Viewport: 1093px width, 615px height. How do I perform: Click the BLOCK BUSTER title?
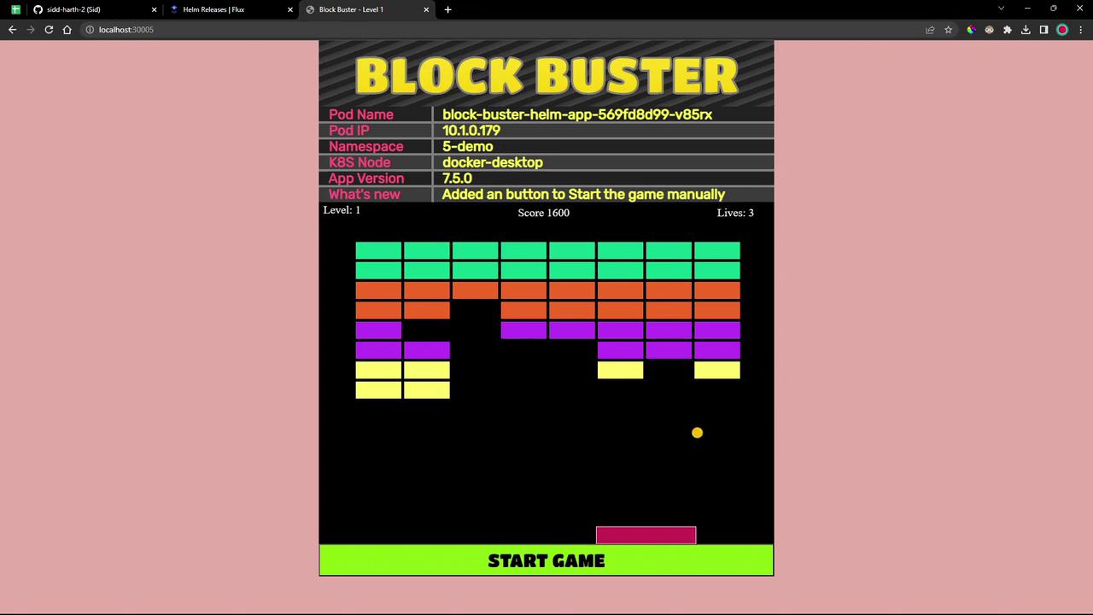(x=546, y=75)
